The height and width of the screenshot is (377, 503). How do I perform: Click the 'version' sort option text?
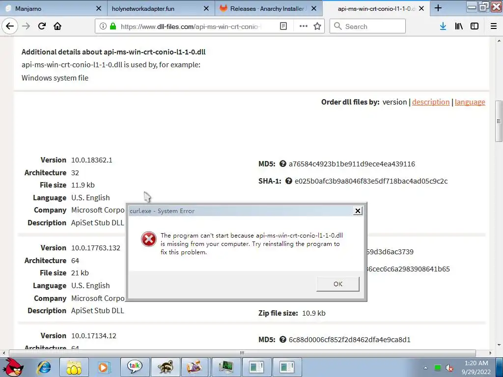[x=394, y=102]
